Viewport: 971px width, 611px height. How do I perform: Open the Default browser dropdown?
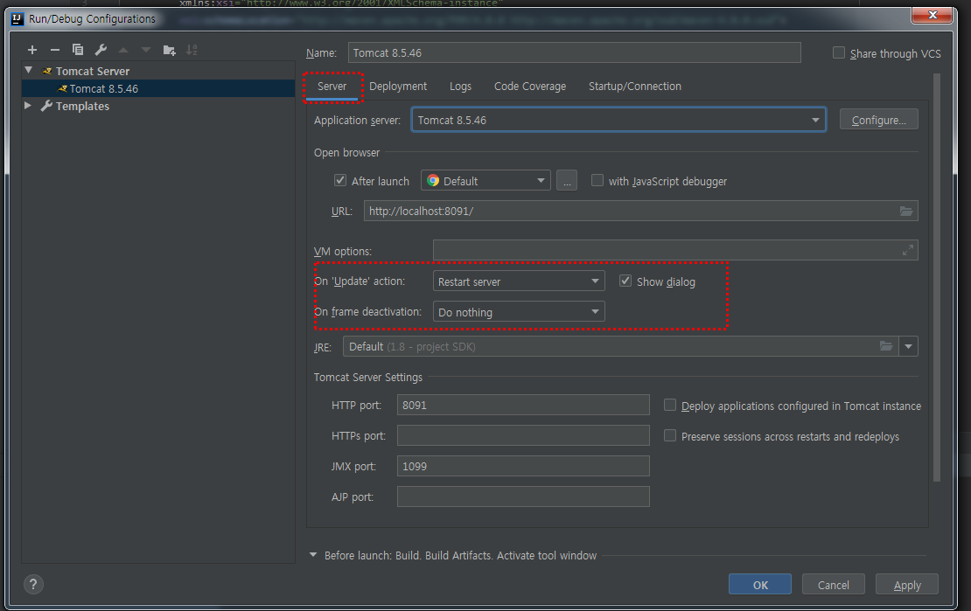485,181
